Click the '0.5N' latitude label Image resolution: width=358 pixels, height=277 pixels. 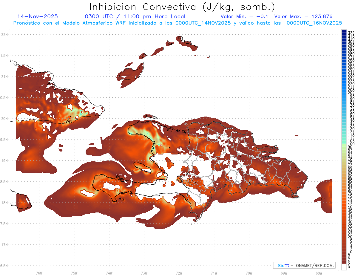pos(4,98)
